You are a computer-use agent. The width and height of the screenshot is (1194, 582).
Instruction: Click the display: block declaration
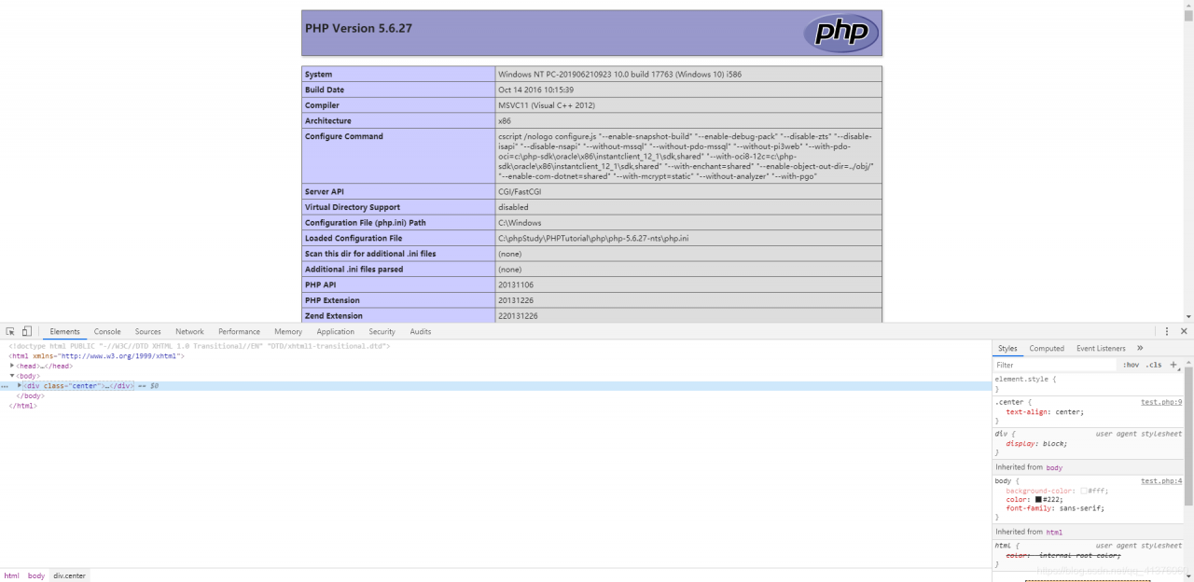tap(1036, 443)
